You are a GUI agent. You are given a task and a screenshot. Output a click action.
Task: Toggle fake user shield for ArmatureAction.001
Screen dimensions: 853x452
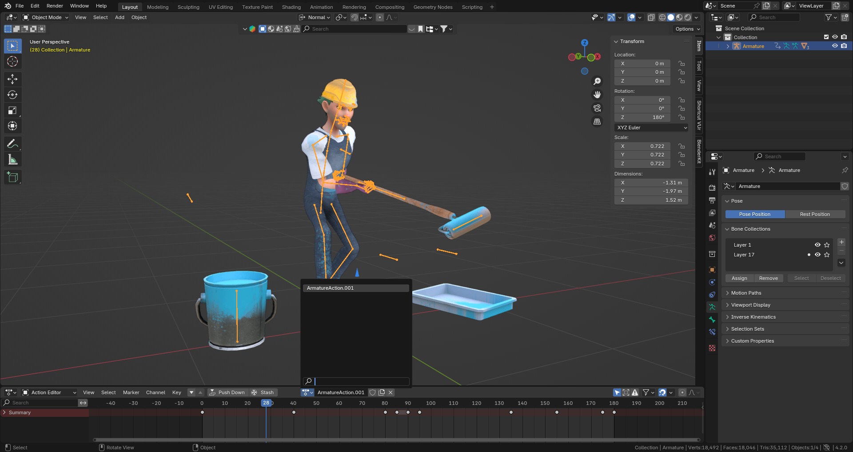(373, 392)
